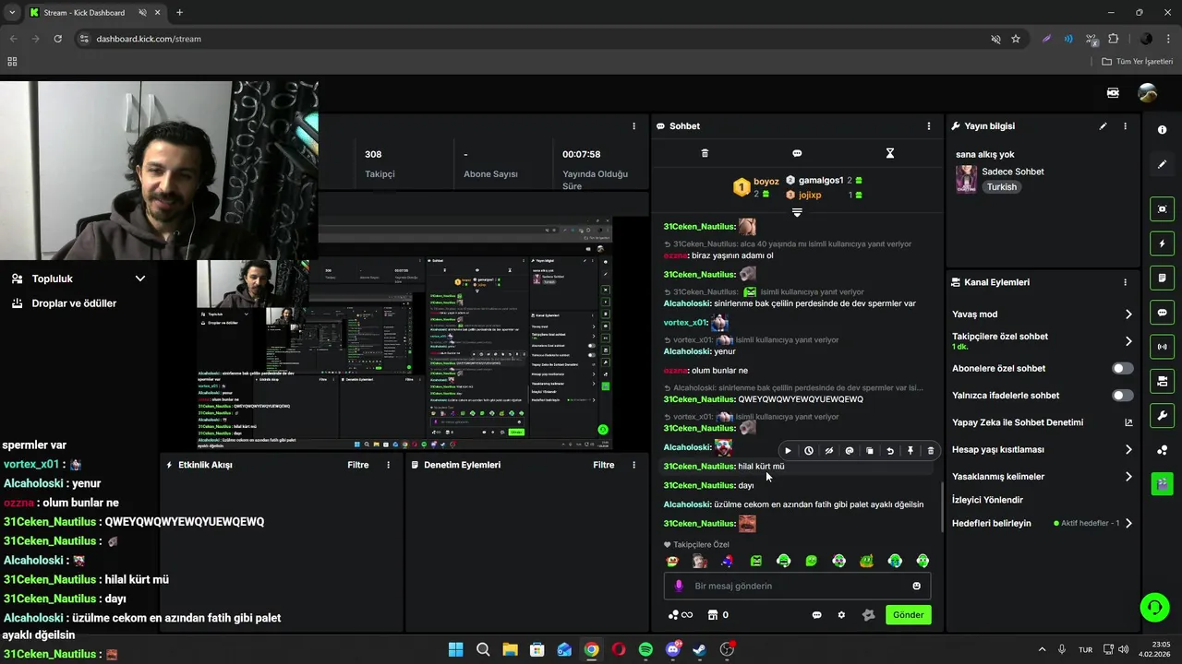Open İzleyici Yönlendir option

click(988, 500)
